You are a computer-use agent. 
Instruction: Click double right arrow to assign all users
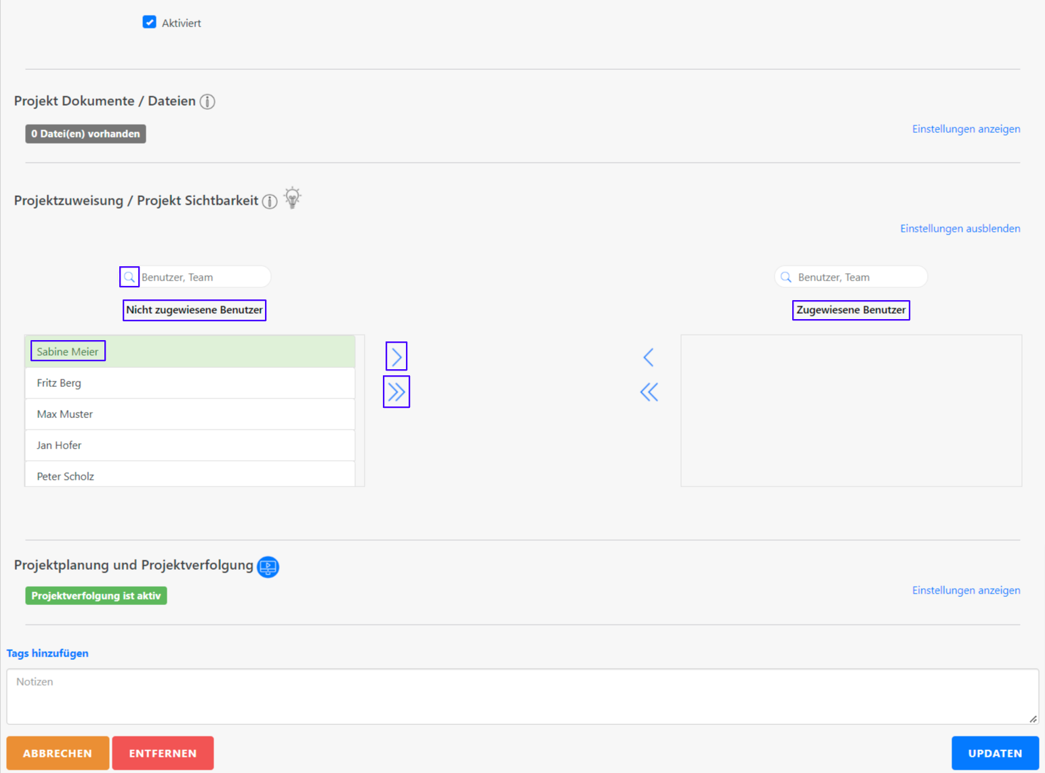[396, 392]
